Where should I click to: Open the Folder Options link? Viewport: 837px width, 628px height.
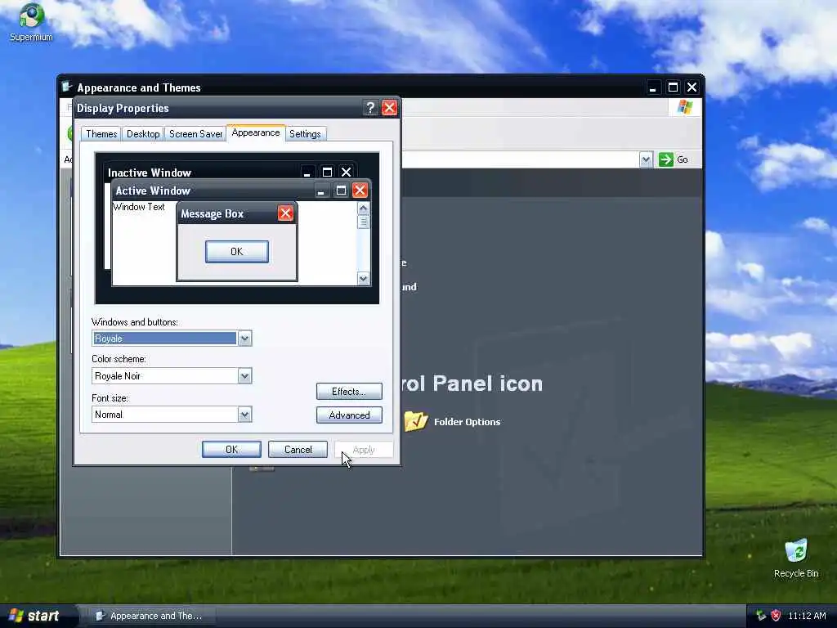pyautogui.click(x=467, y=422)
